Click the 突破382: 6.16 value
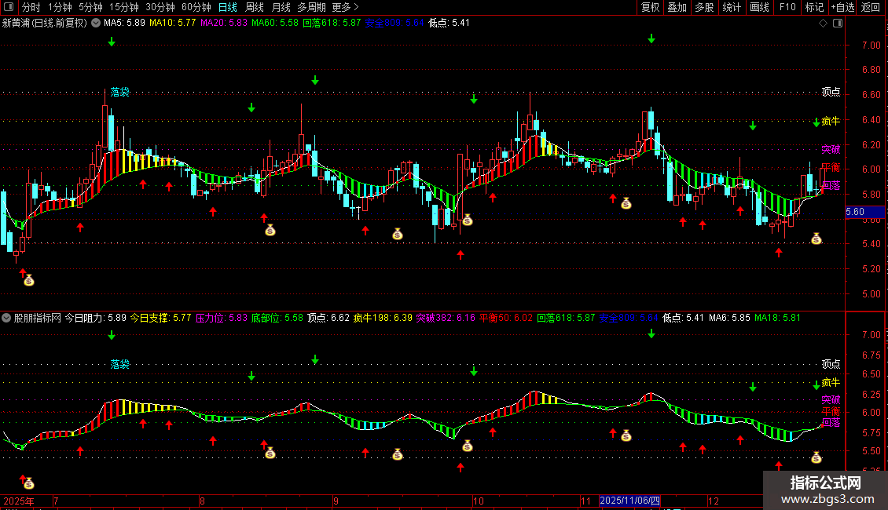This screenshot has height=510, width=888. tap(446, 318)
